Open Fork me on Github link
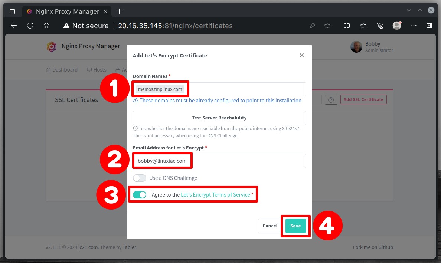 (x=373, y=247)
